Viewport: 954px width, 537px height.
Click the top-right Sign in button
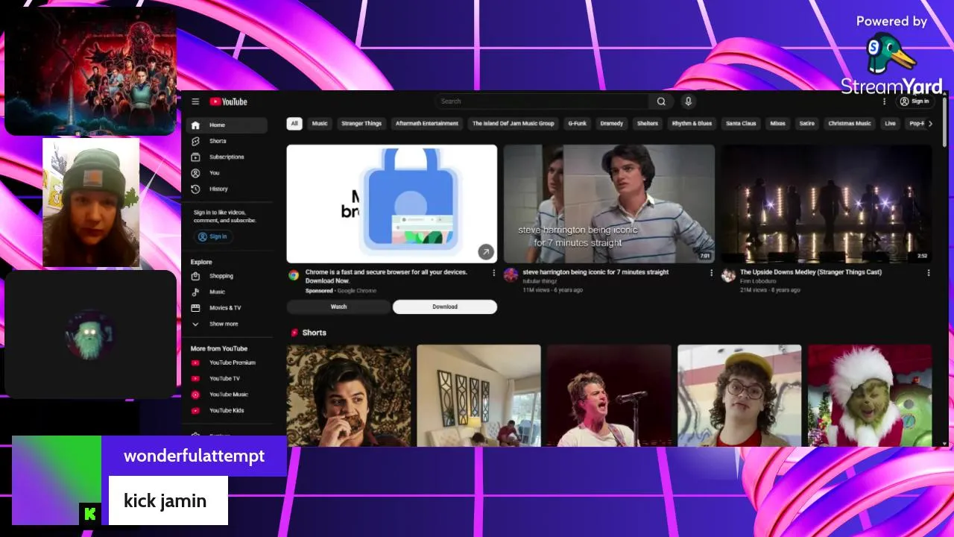click(x=914, y=101)
